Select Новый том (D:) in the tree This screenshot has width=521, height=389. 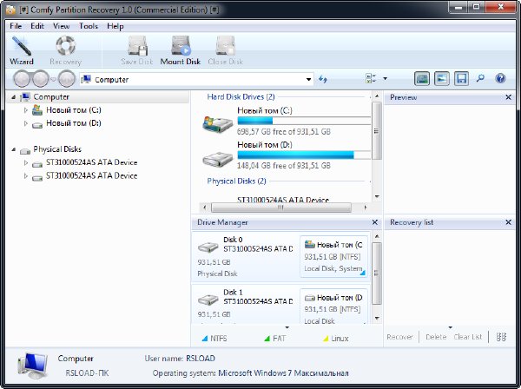click(x=74, y=123)
